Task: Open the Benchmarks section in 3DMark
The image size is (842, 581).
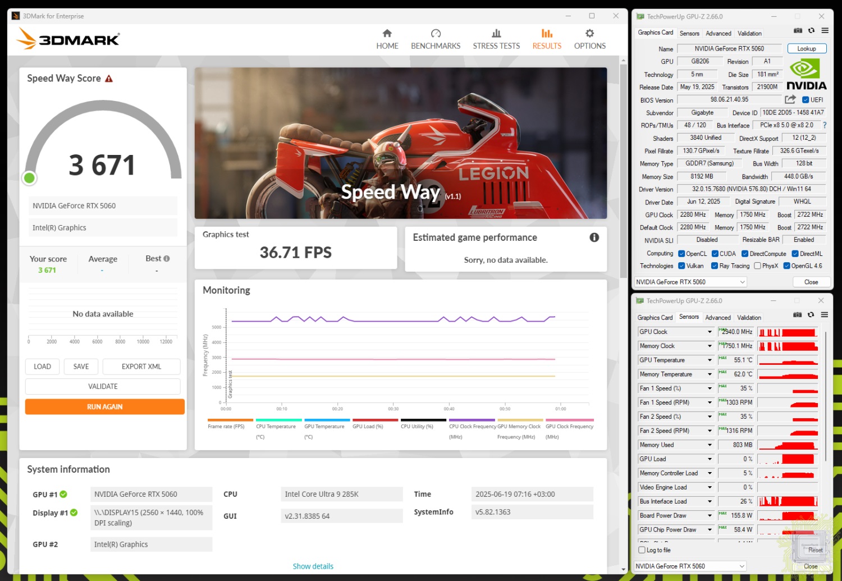Action: (436, 39)
